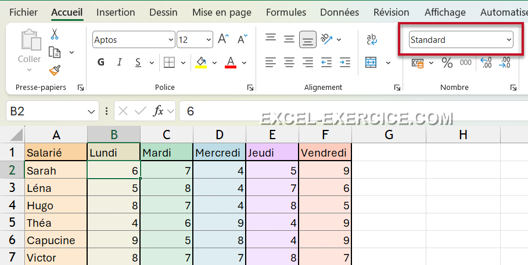The width and height of the screenshot is (528, 265).
Task: Toggle bottom vertical alignment
Action: (308, 39)
